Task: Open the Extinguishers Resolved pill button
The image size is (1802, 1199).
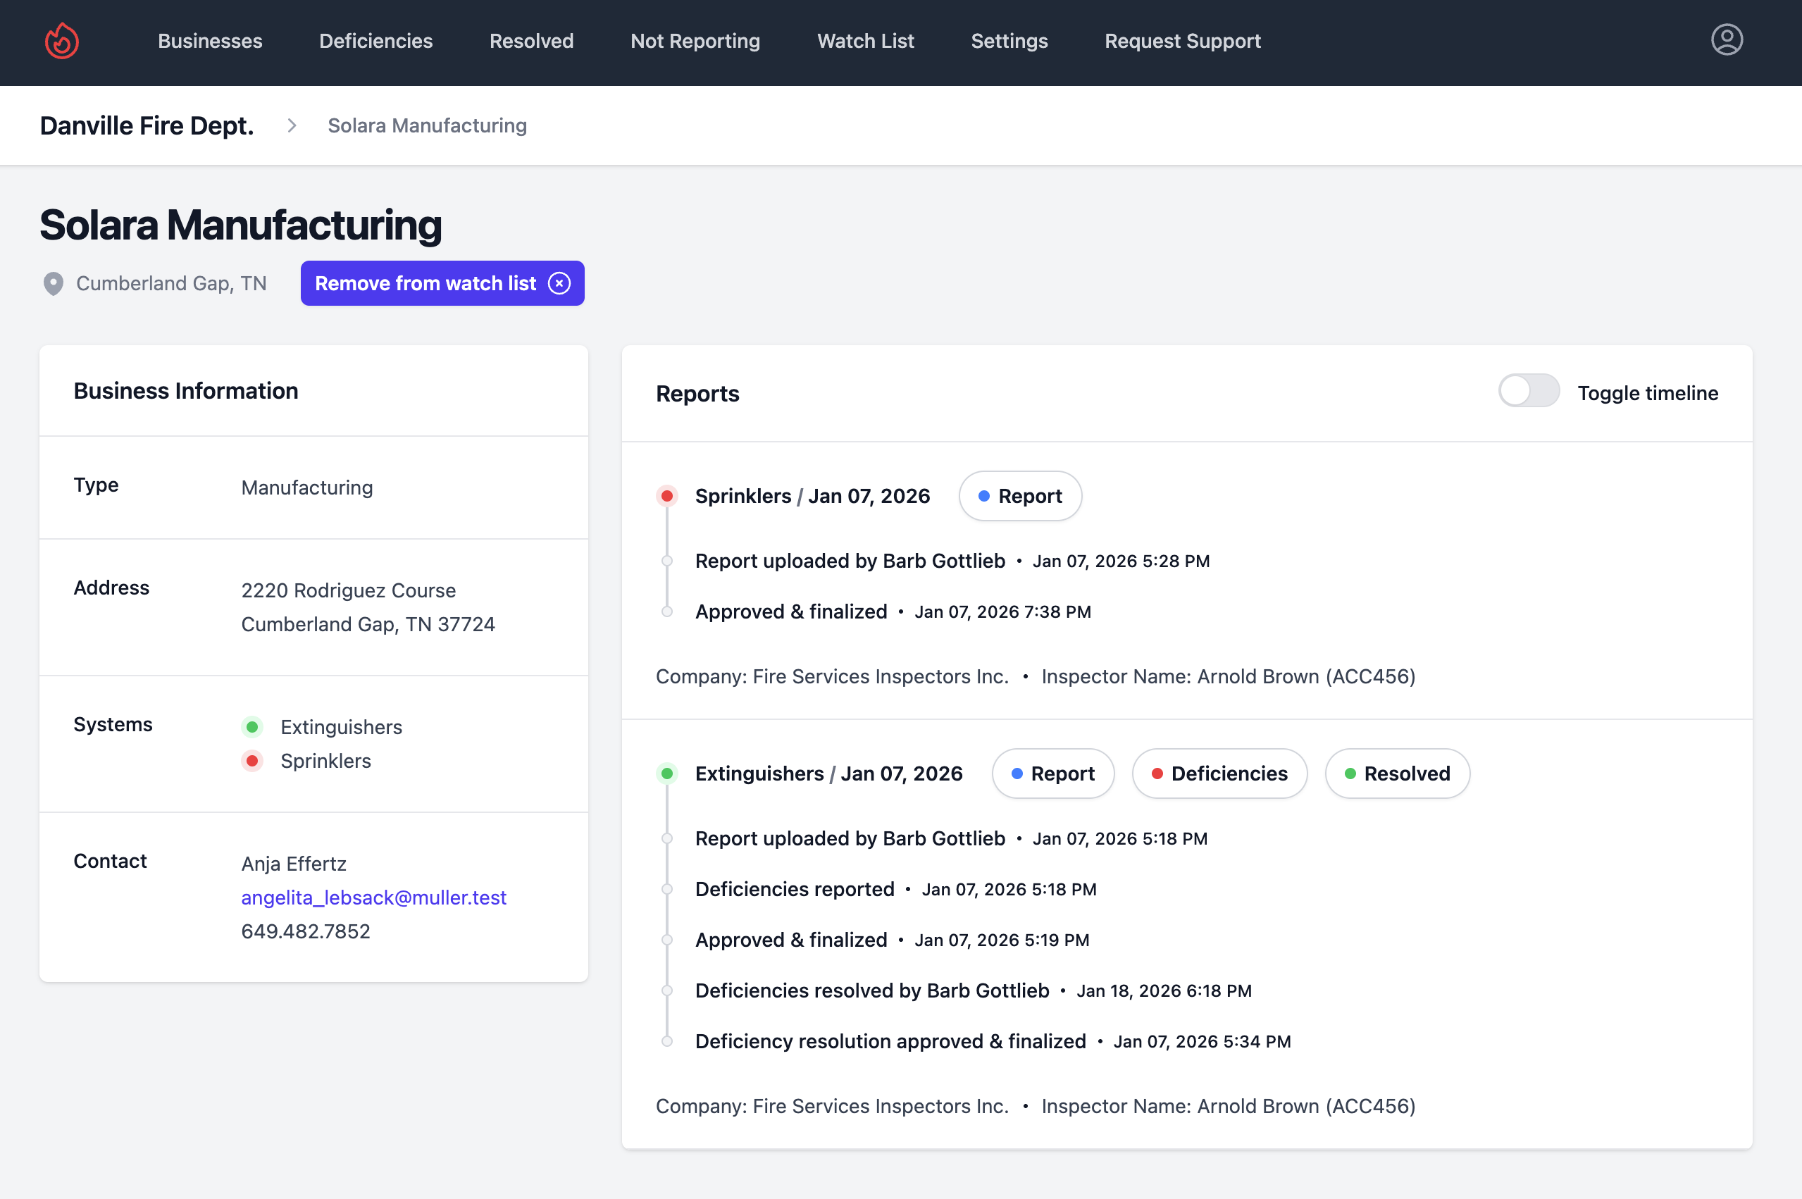Action: (x=1396, y=774)
